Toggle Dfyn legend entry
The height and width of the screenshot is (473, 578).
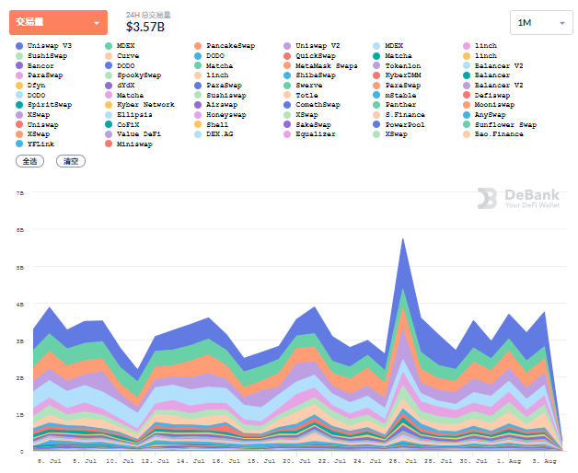(30, 86)
